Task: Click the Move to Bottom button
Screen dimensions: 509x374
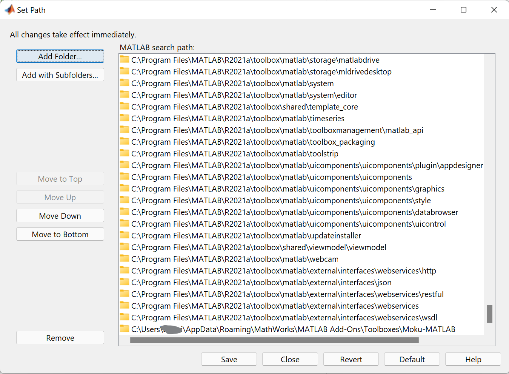Action: (x=60, y=234)
